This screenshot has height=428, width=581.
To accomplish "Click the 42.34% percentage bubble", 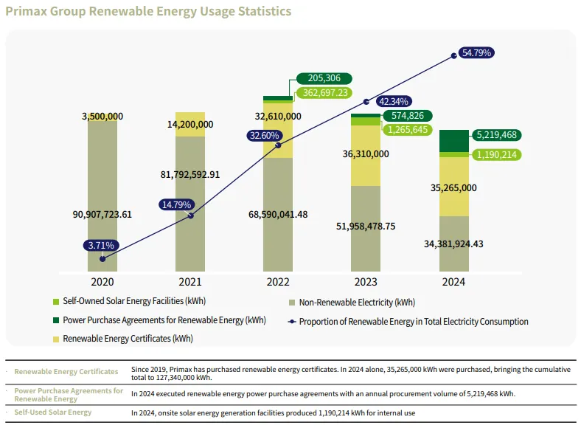I will coord(394,101).
